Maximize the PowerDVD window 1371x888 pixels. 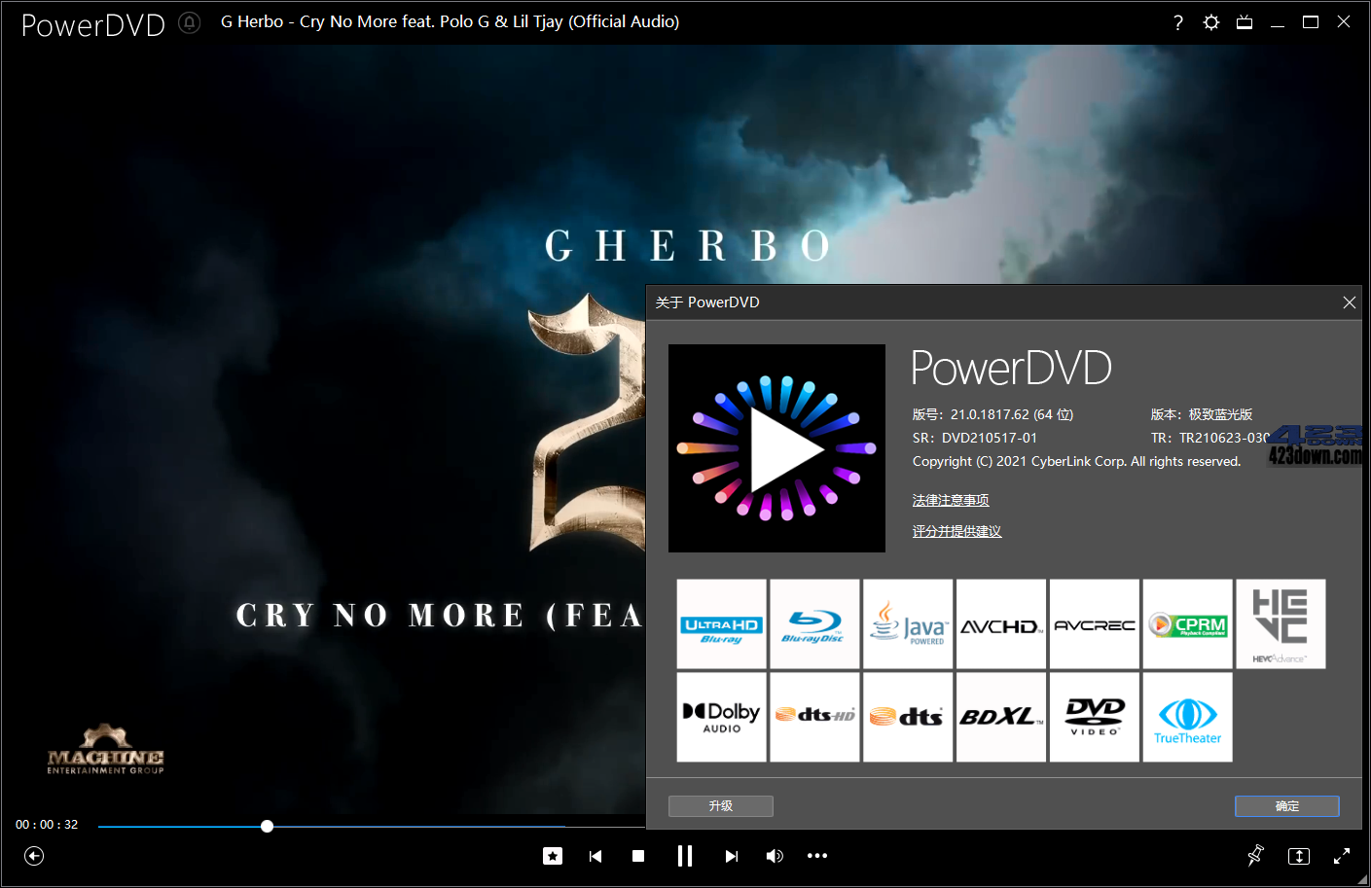click(x=1311, y=22)
